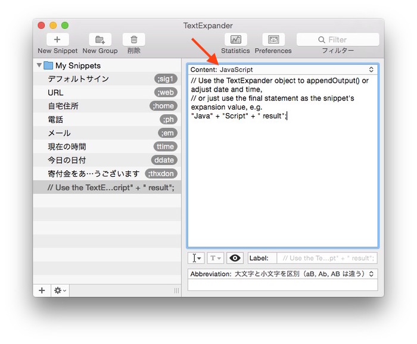Click the New Snippet plus icon
Screen dimensions: 417x344
(x=57, y=40)
